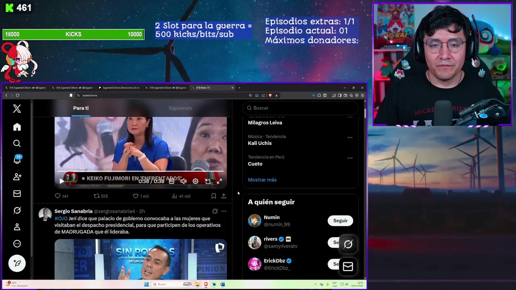
Task: Open Kali Uchis trending topic
Action: [260, 143]
